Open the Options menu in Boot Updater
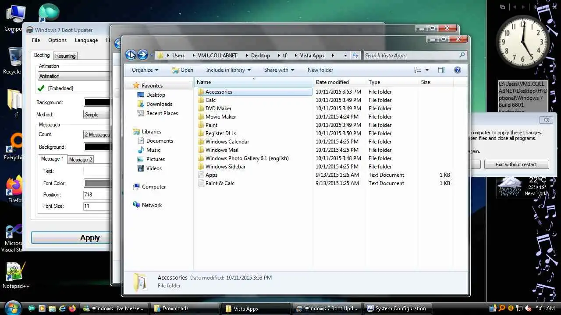561x315 pixels. 57,40
